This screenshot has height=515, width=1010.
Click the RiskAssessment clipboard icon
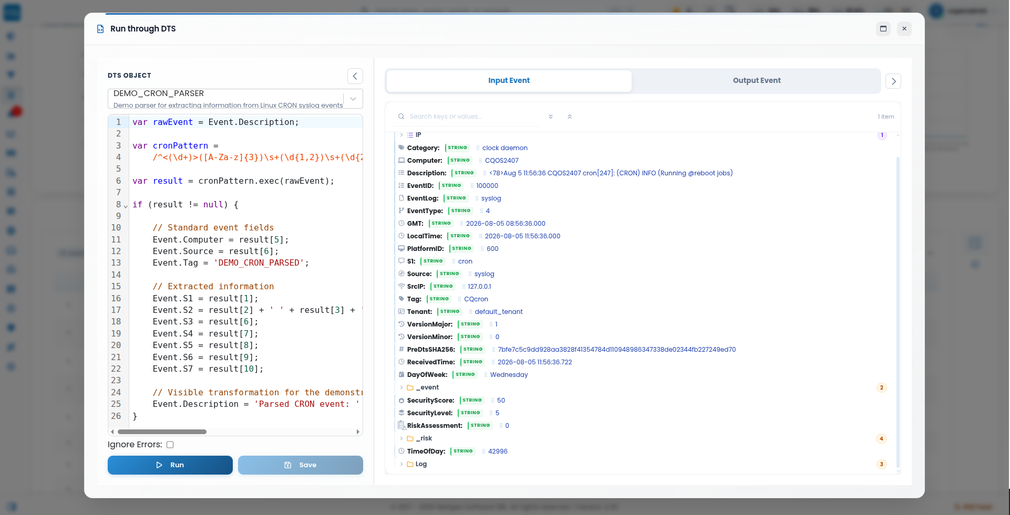(x=402, y=425)
